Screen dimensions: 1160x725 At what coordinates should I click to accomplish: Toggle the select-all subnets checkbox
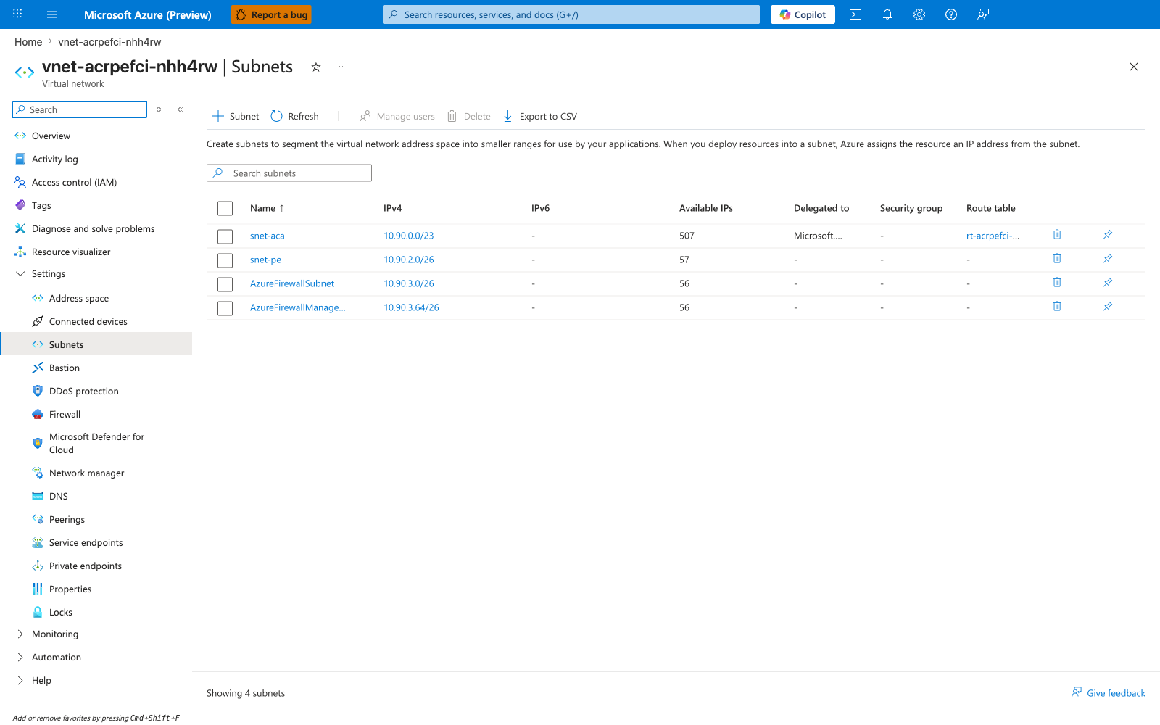(225, 209)
